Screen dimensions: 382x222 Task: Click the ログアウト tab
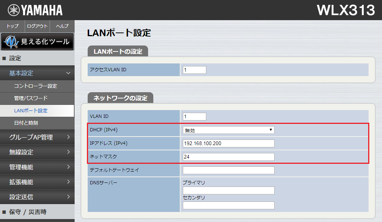click(x=37, y=26)
